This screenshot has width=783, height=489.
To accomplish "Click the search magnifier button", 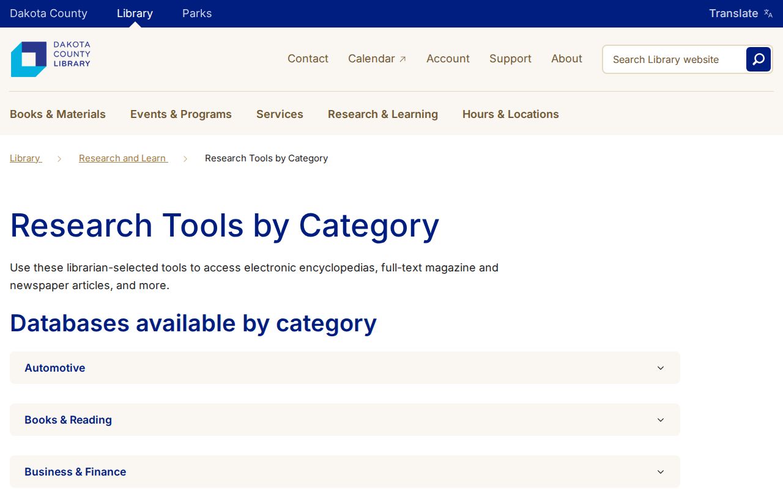I will click(759, 59).
